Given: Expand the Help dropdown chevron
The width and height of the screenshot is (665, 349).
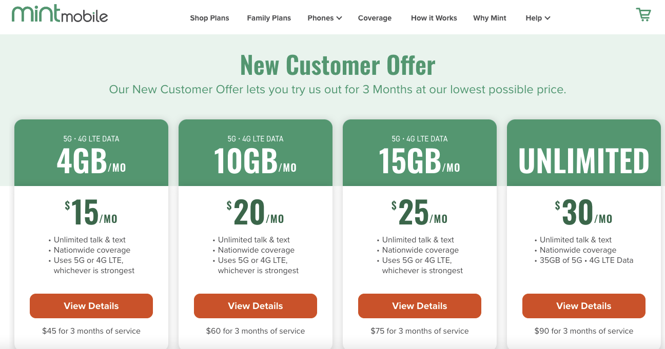Looking at the screenshot, I should [547, 18].
